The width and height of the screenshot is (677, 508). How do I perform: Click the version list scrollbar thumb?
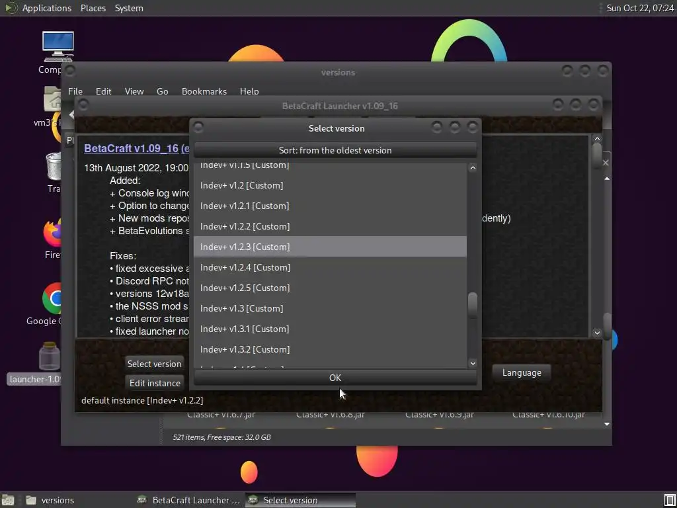tap(472, 305)
